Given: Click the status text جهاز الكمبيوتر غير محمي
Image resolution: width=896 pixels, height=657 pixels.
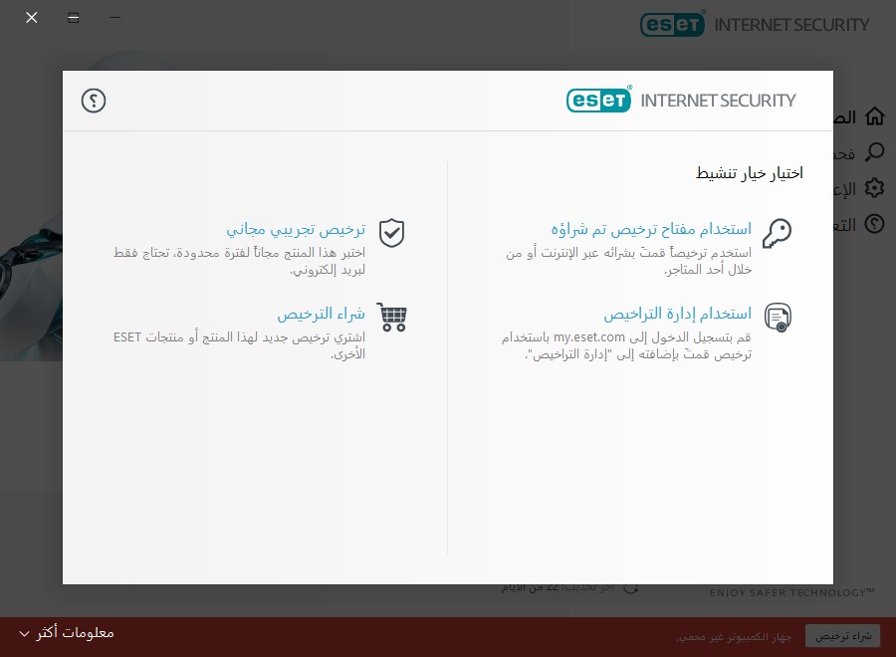Looking at the screenshot, I should tap(734, 636).
